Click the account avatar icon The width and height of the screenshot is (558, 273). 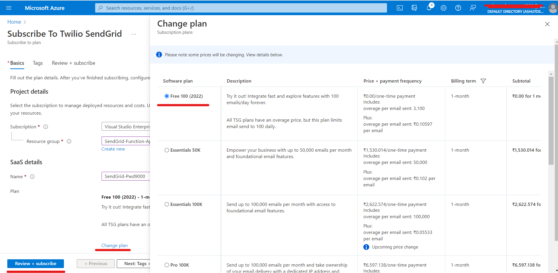click(x=552, y=8)
